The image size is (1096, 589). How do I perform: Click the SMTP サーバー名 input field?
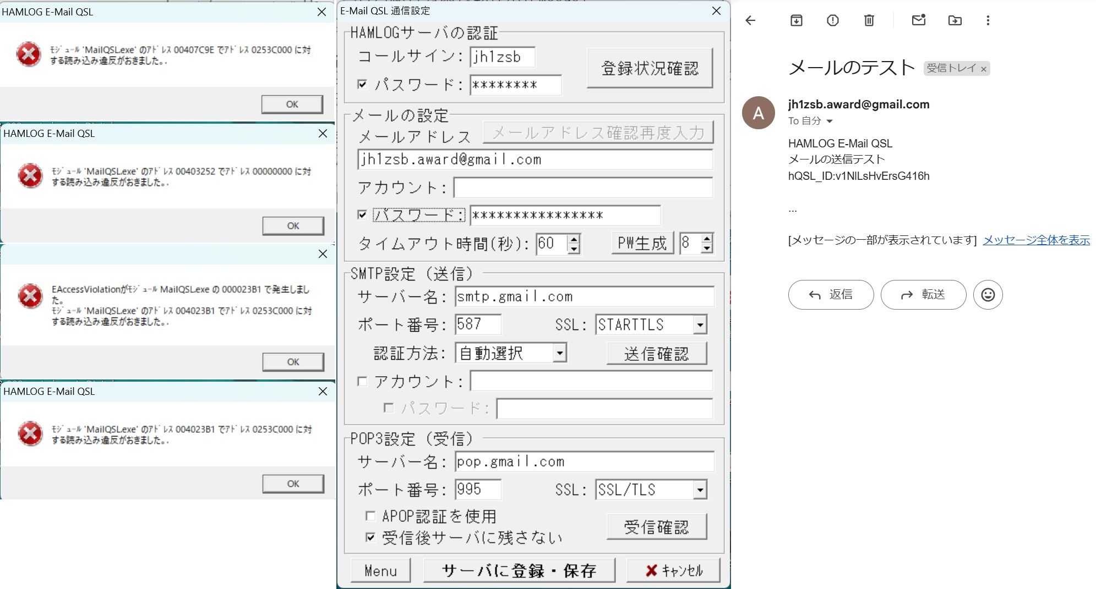click(584, 296)
